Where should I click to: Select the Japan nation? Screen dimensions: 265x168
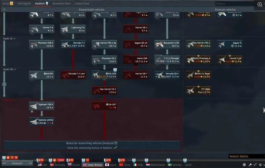coord(111,165)
